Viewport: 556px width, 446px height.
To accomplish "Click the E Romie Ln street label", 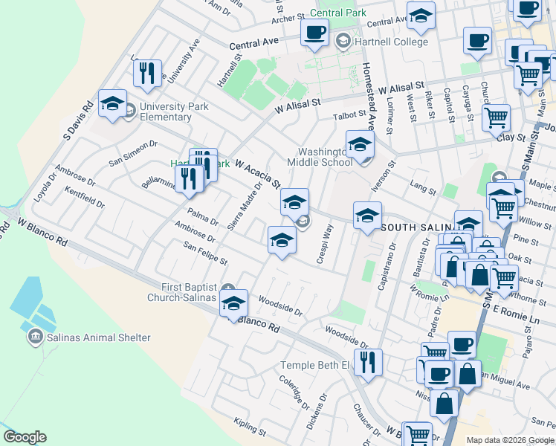I will pyautogui.click(x=517, y=314).
